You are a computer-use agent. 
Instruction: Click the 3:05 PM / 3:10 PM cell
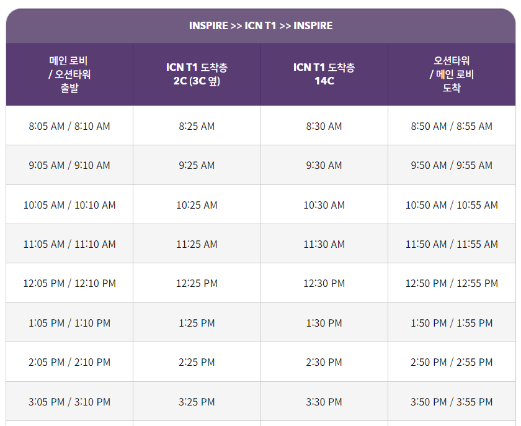tap(69, 401)
